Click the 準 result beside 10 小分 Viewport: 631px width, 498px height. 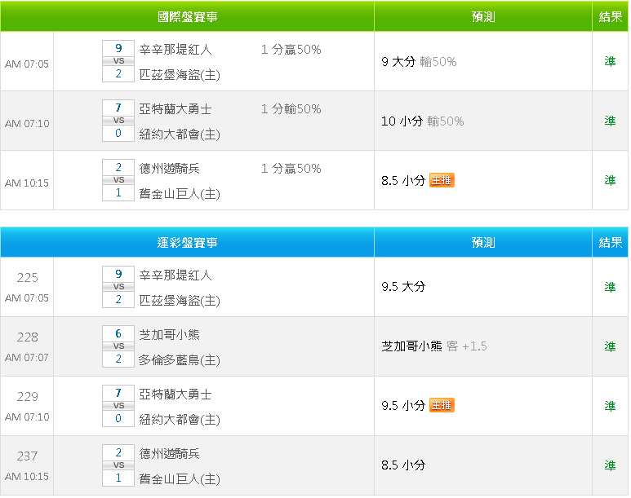pyautogui.click(x=610, y=121)
